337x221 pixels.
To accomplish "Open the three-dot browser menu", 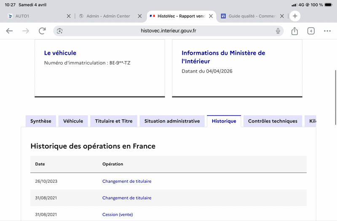I will click(x=327, y=31).
